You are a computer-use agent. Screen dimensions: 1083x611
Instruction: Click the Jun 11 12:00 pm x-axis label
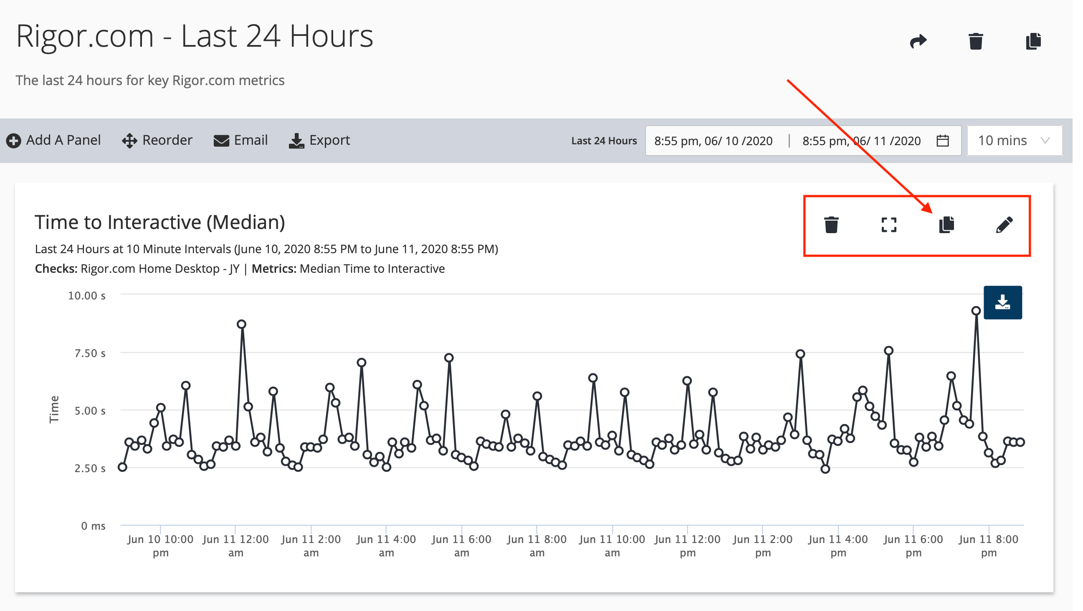687,546
